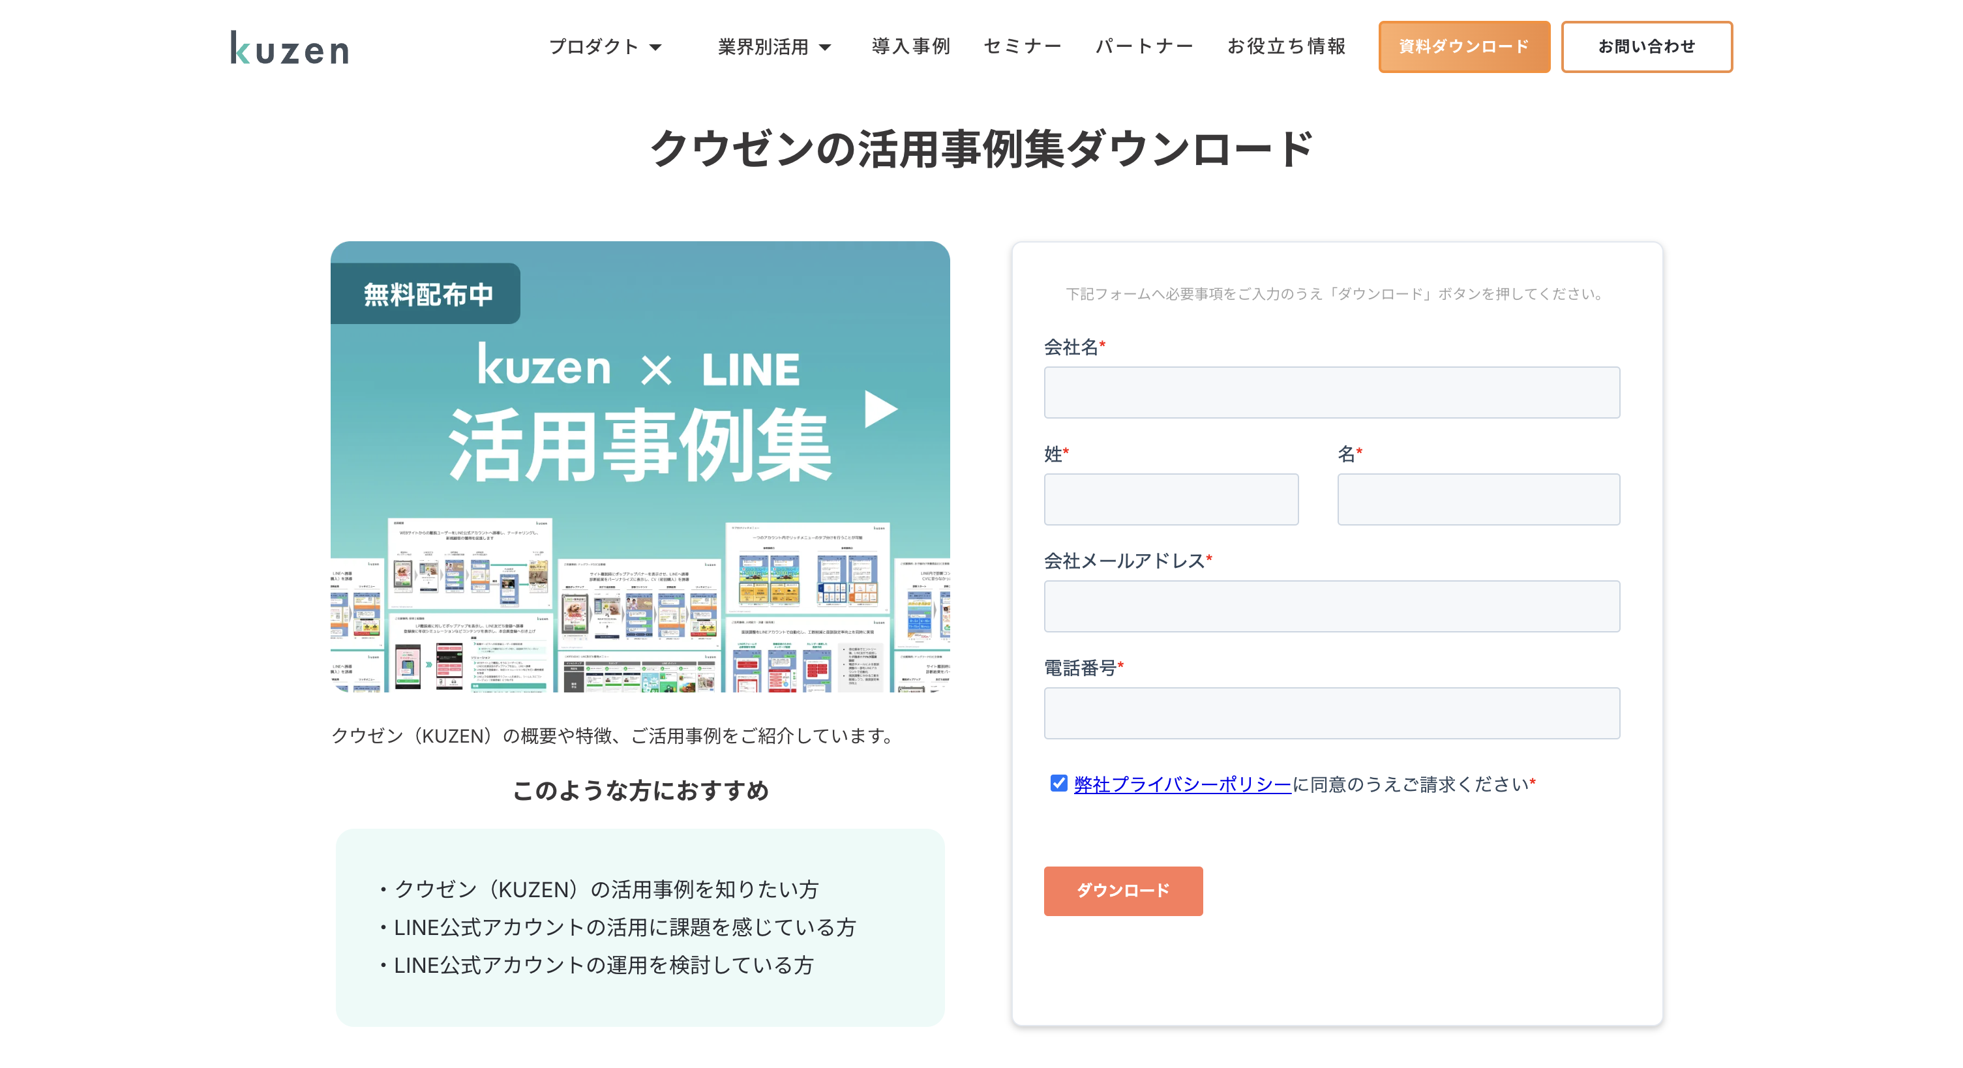Image resolution: width=1963 pixels, height=1068 pixels.
Task: Open the セミナー menu item
Action: click(x=1023, y=46)
